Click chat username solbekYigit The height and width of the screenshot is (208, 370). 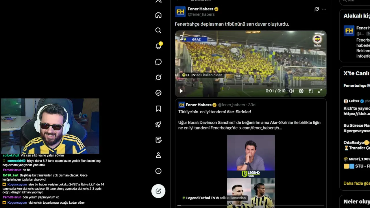(11, 155)
